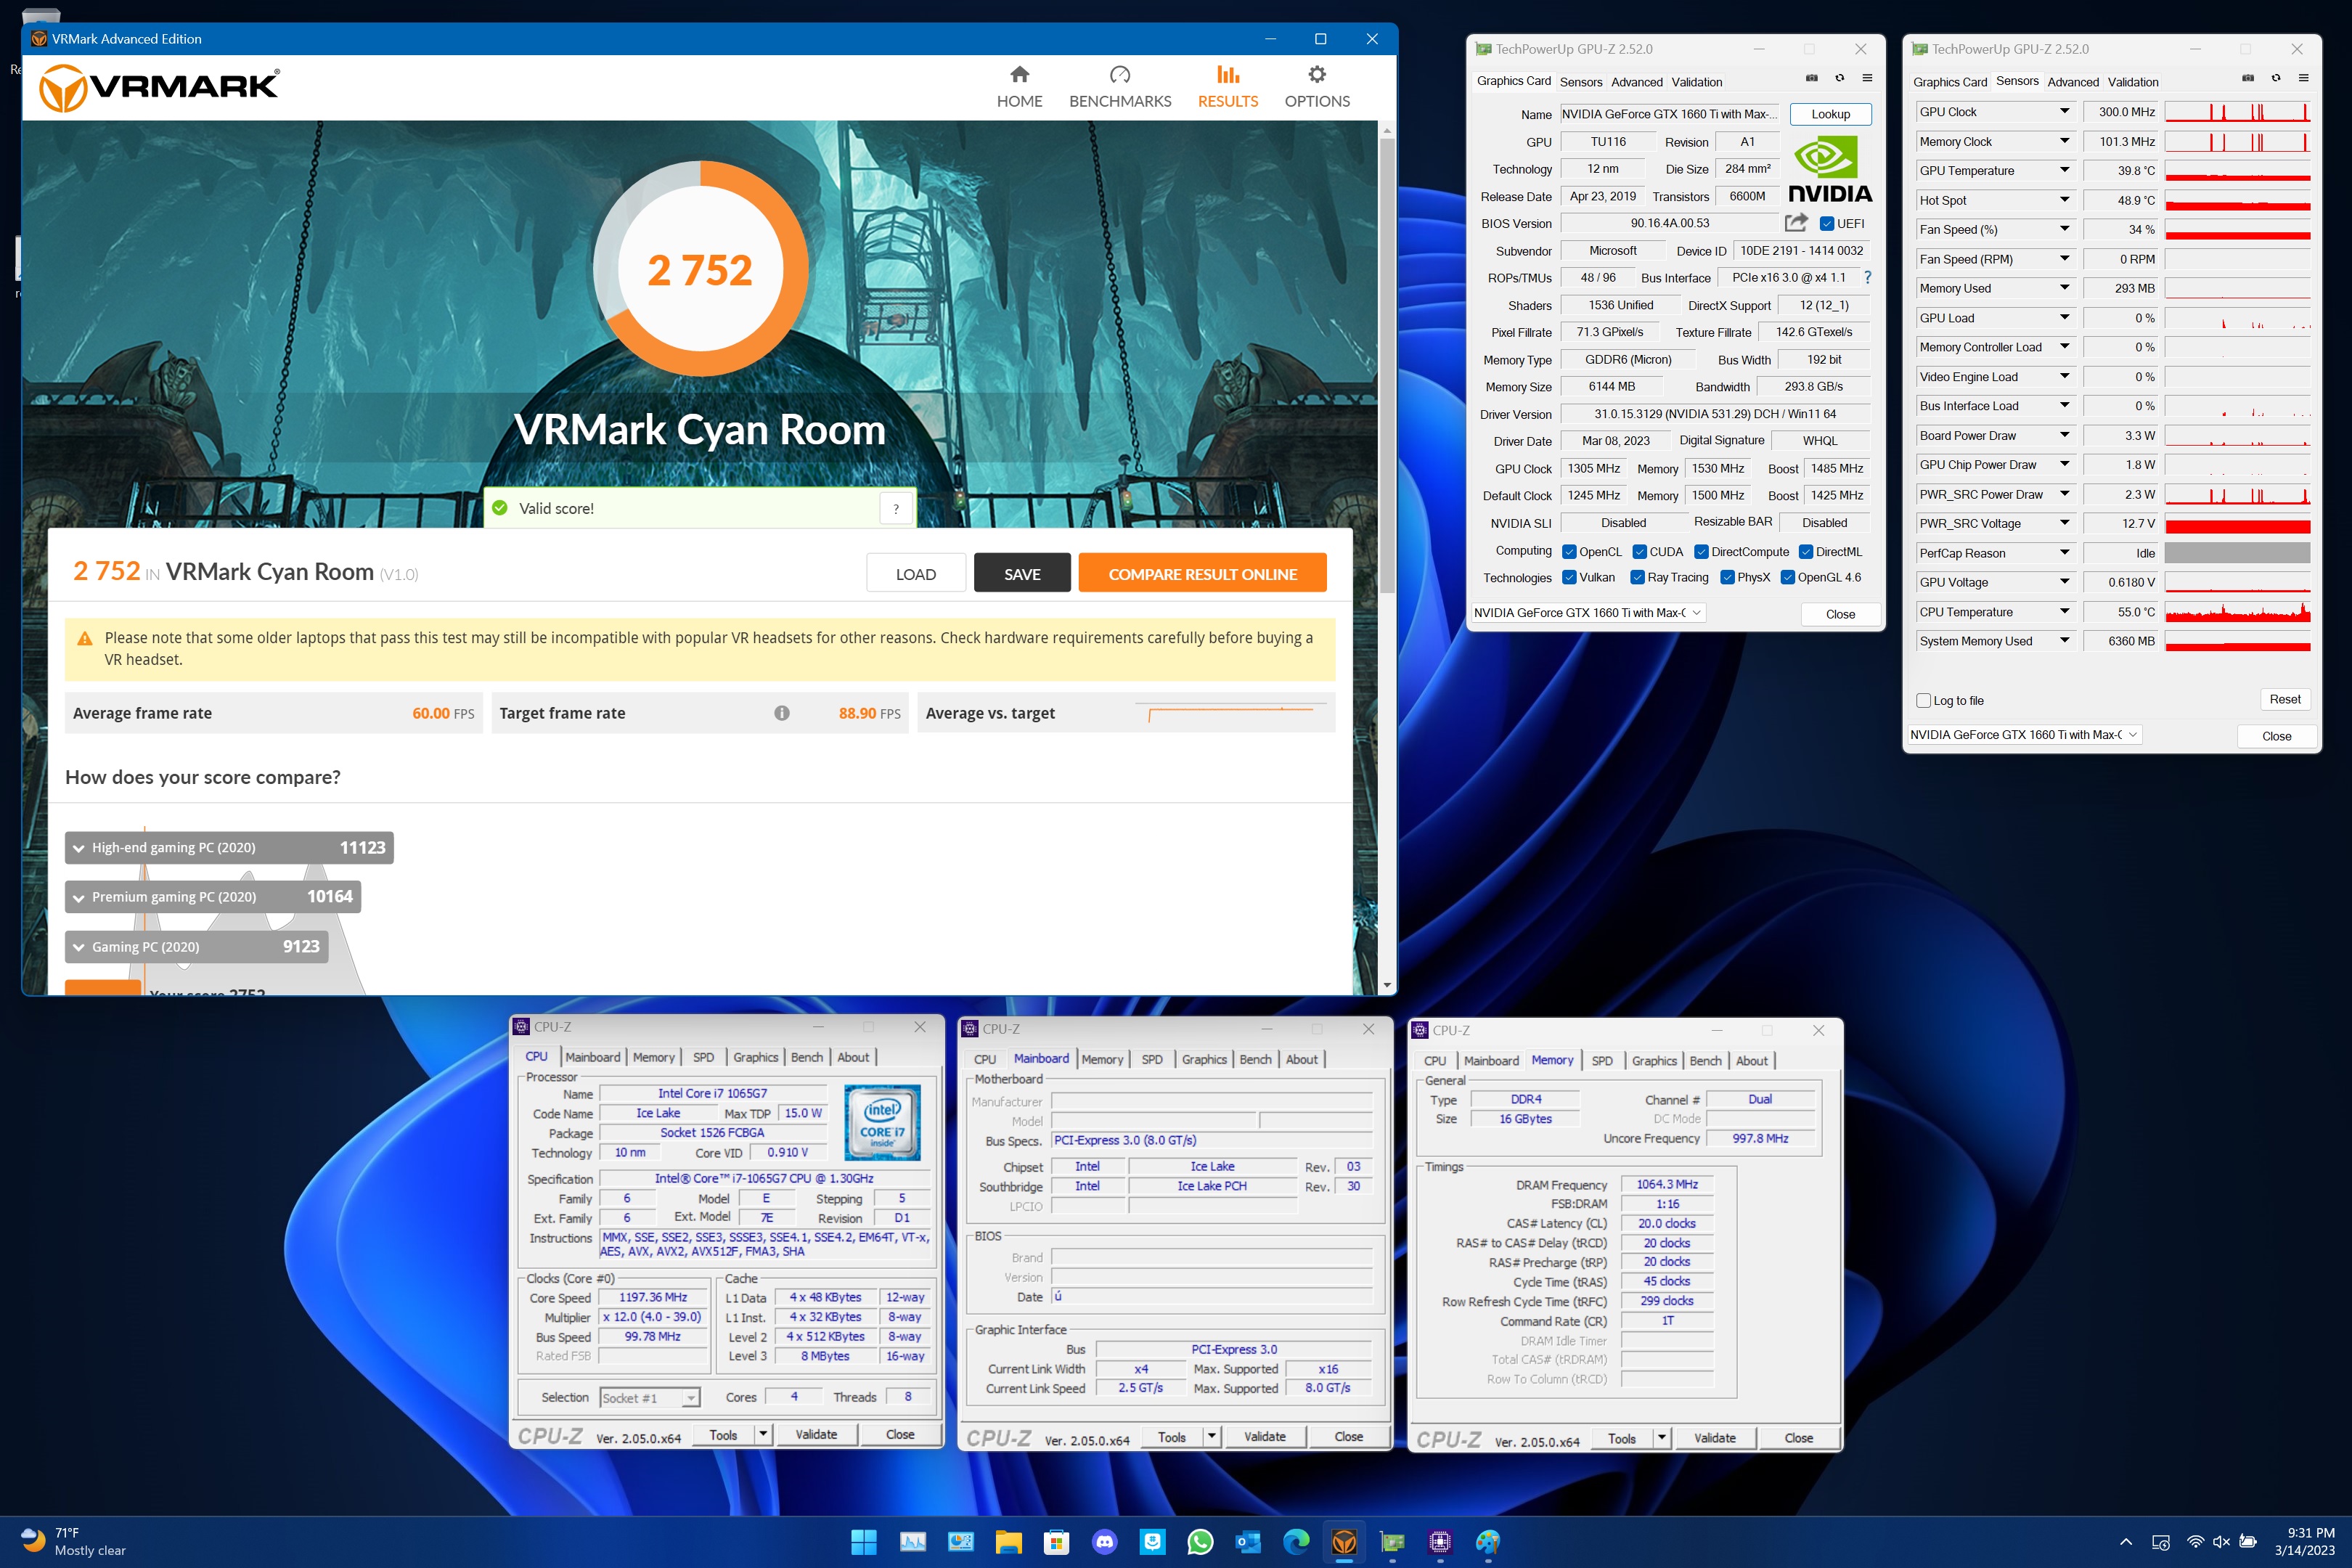Click the VRMark RESULTS nav icon

coord(1228,75)
